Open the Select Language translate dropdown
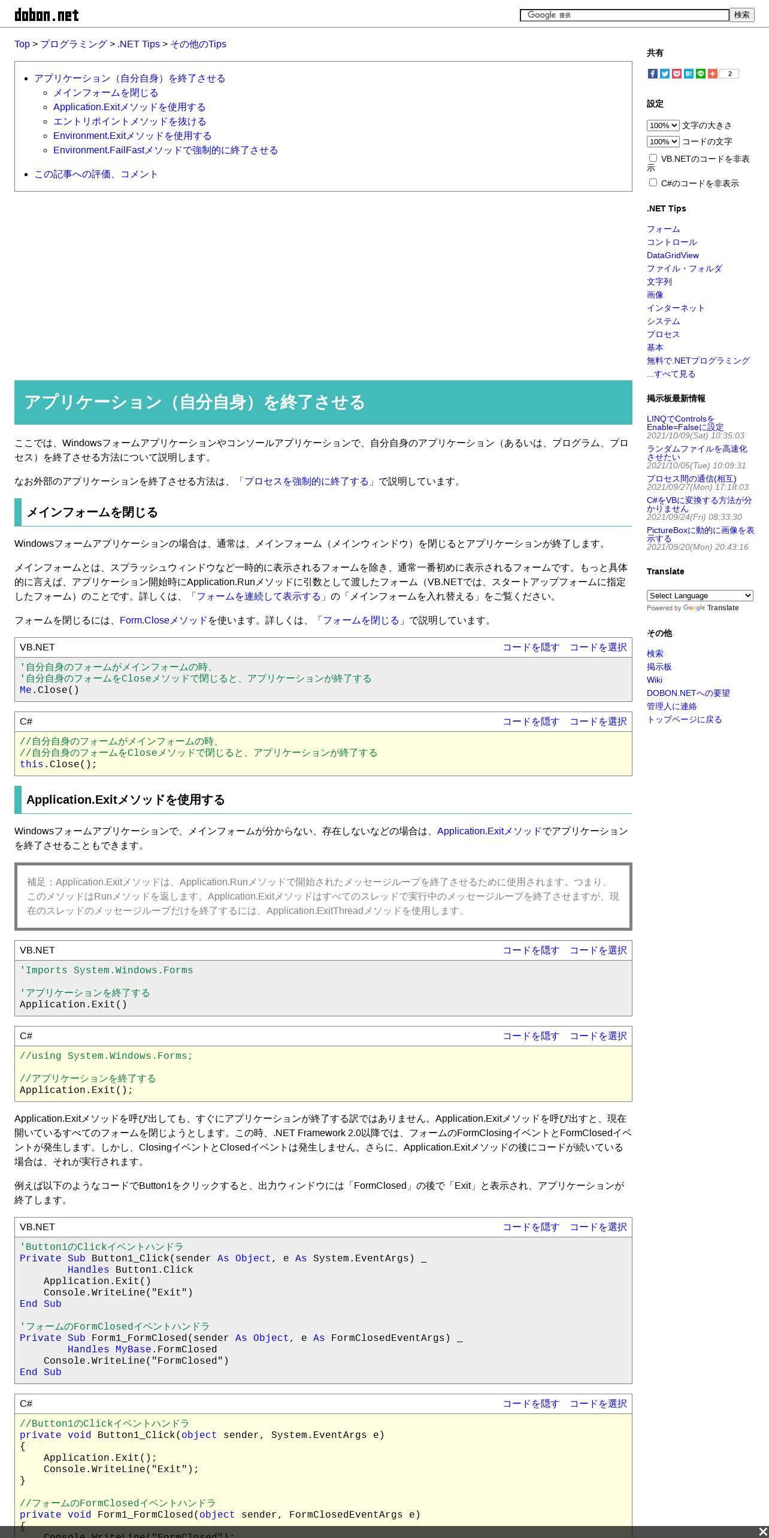Image resolution: width=769 pixels, height=1538 pixels. coord(700,595)
